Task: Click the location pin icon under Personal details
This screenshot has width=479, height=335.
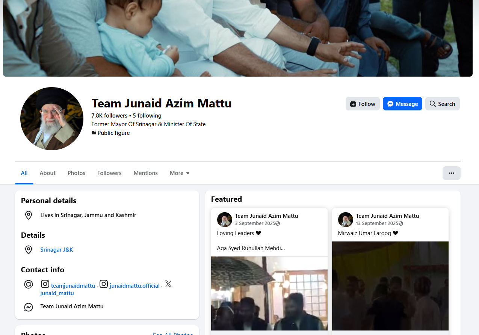Action: (x=29, y=215)
